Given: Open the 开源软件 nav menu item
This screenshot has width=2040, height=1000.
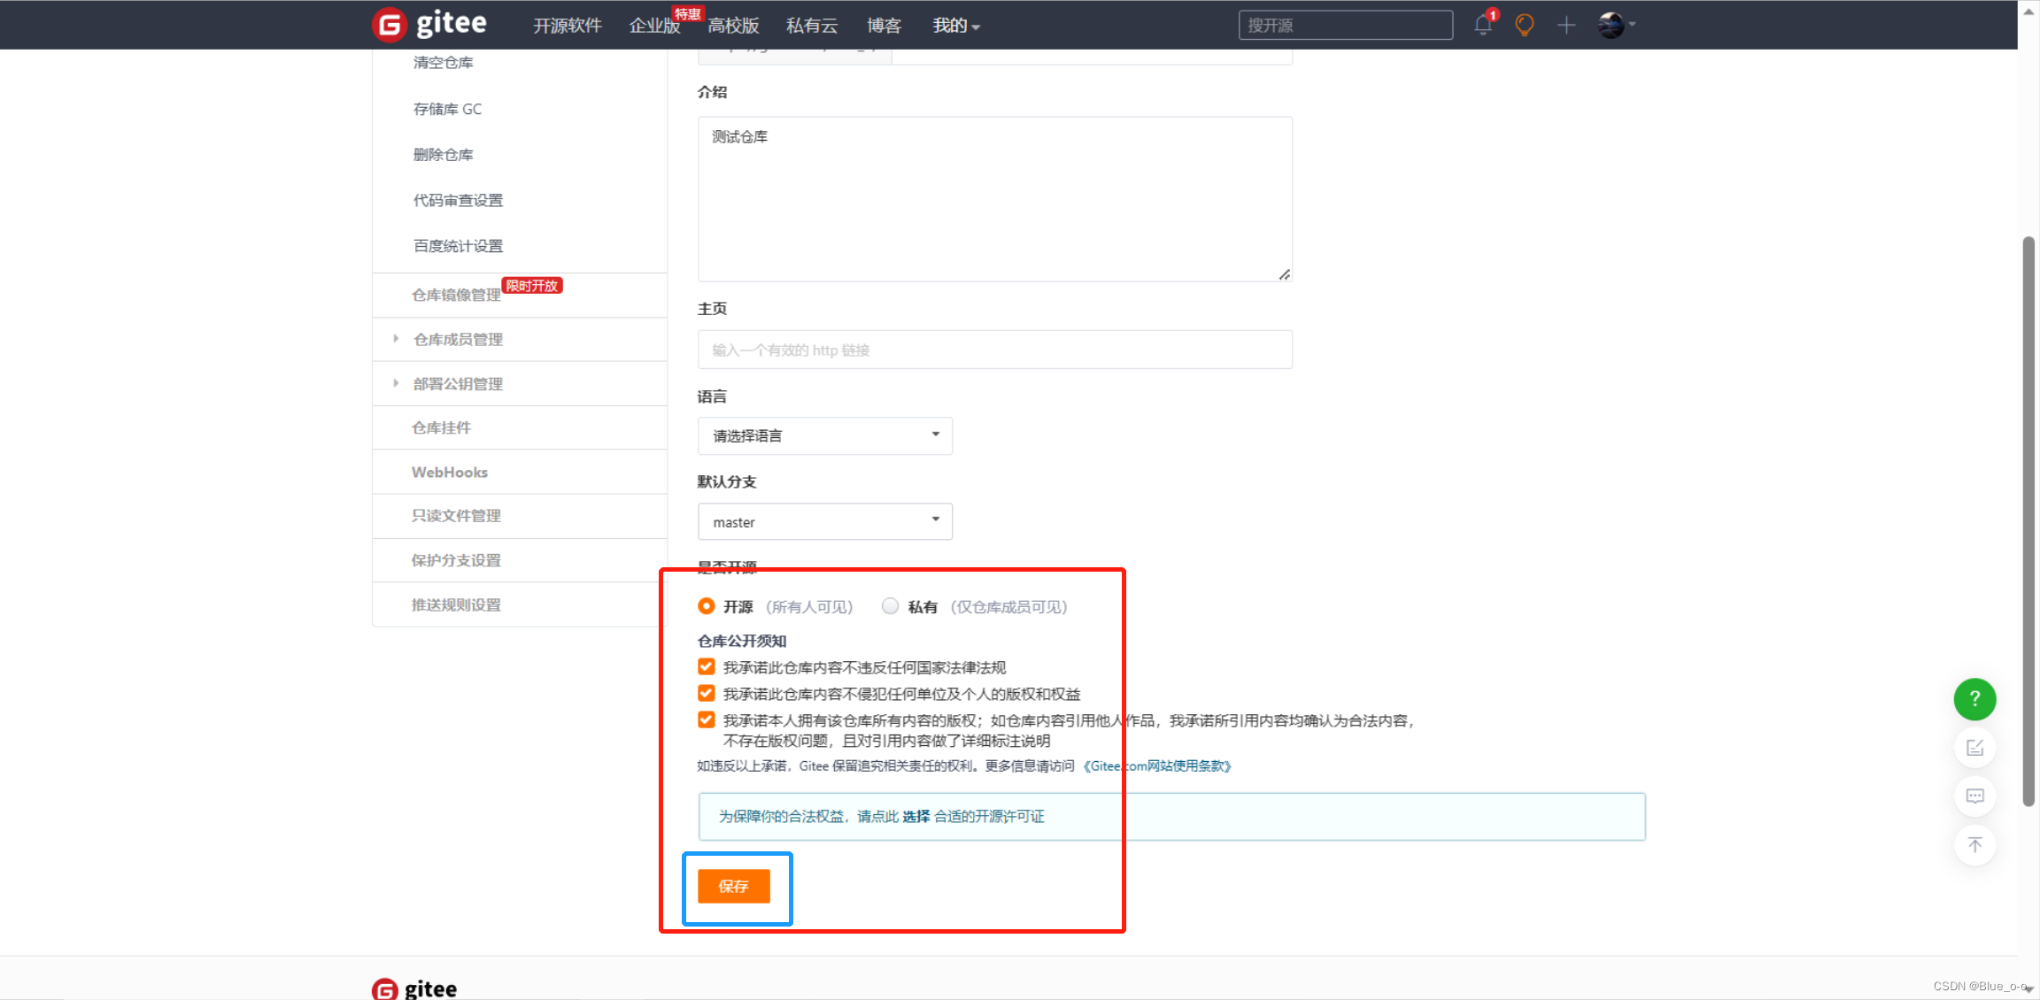Looking at the screenshot, I should pos(567,26).
